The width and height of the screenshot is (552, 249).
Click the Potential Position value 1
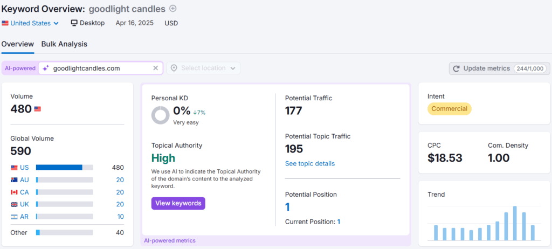coord(287,207)
